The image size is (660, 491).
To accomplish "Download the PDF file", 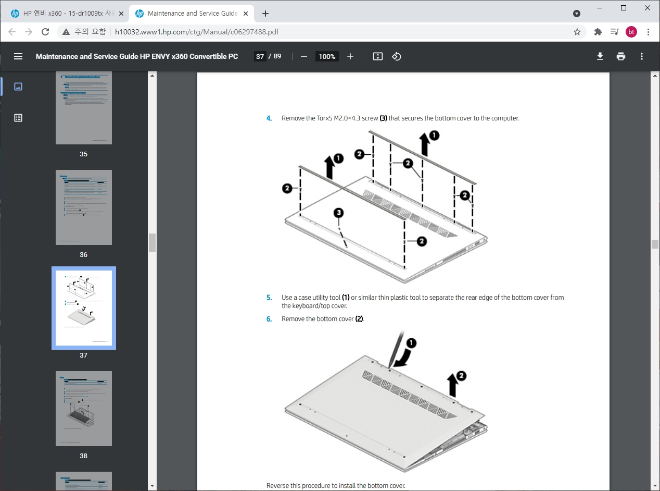I will [x=600, y=56].
